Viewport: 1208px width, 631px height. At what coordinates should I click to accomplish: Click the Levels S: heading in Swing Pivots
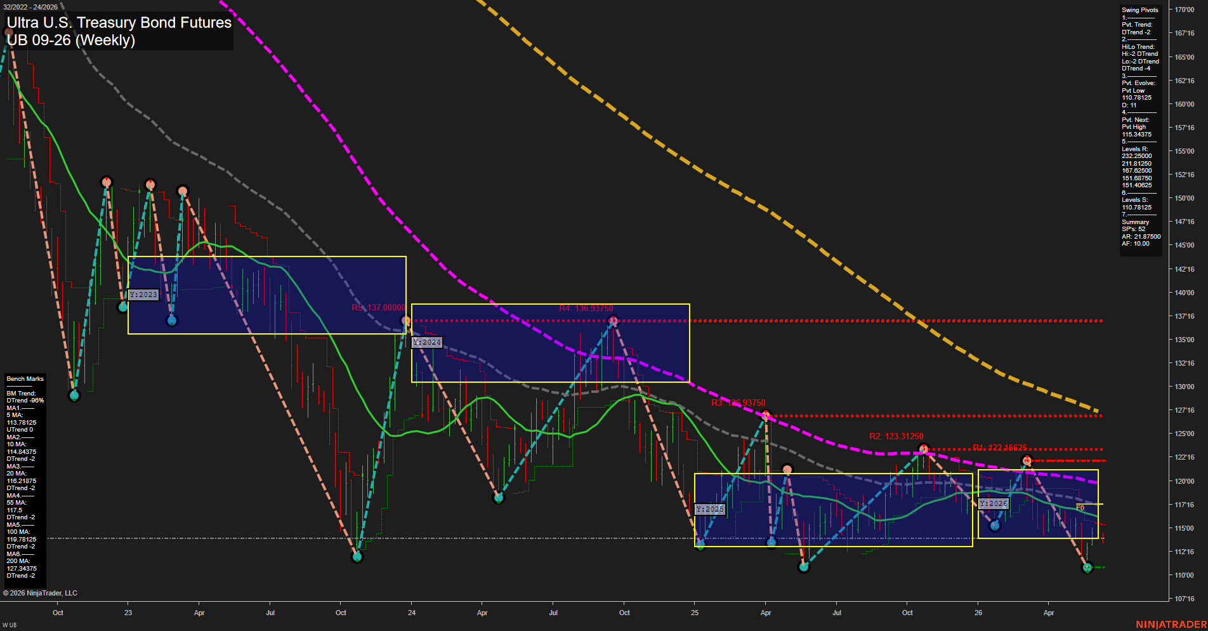pyautogui.click(x=1134, y=200)
